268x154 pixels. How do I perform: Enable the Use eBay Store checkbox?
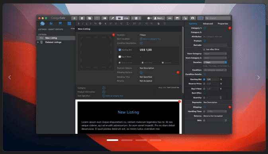click(x=204, y=49)
